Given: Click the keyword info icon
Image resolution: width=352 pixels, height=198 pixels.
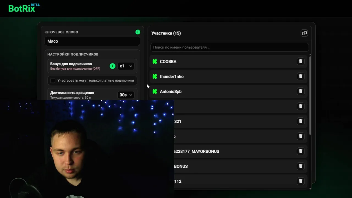Looking at the screenshot, I should 138,32.
